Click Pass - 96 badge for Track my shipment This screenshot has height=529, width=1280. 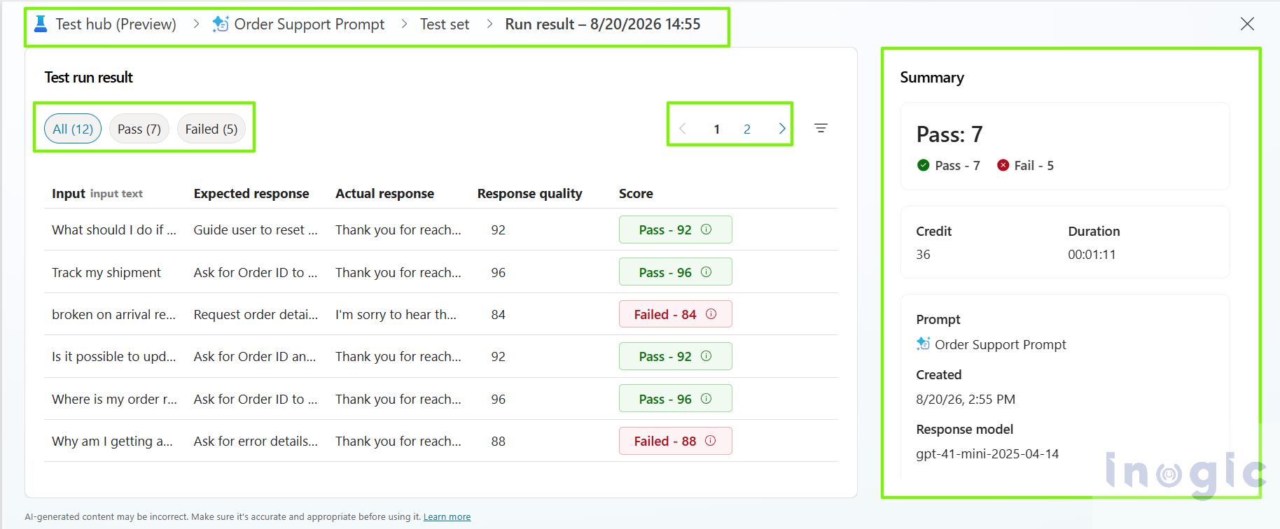click(x=676, y=272)
